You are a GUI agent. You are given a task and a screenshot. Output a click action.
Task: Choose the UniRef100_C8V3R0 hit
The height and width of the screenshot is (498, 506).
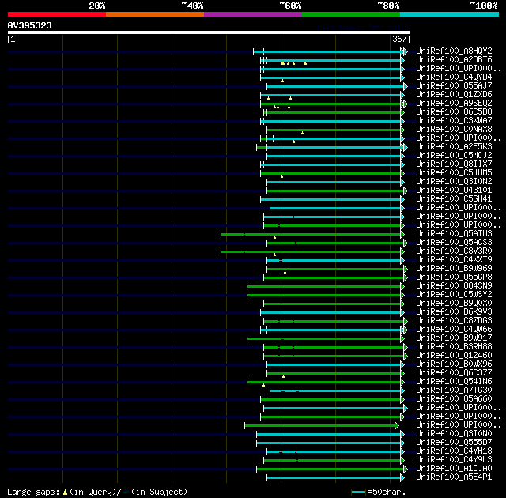(x=454, y=251)
